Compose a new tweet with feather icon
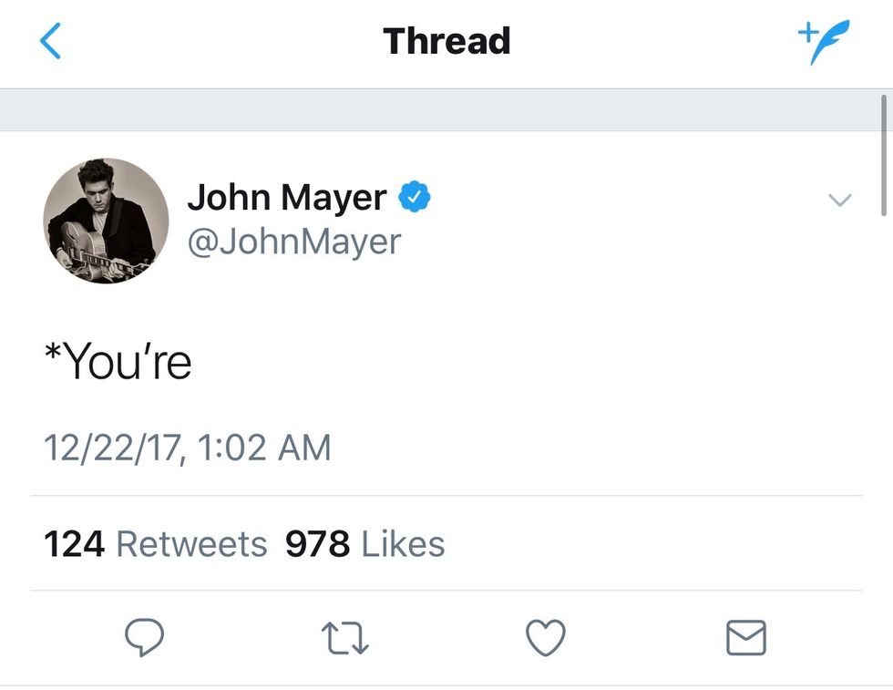The image size is (893, 690). point(823,42)
